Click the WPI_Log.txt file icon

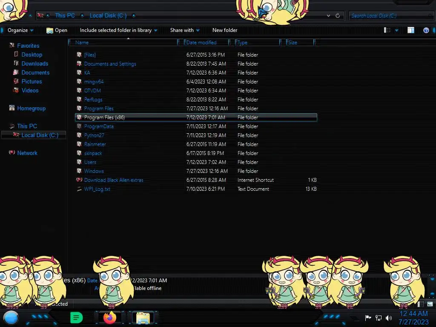[x=79, y=189]
